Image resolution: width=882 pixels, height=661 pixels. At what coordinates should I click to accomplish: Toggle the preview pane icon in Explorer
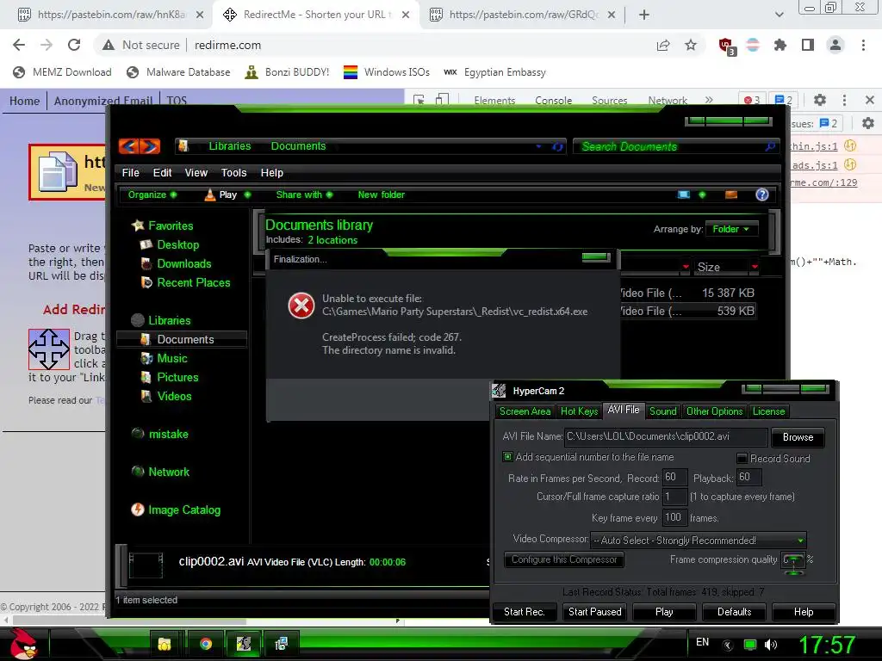(x=731, y=195)
